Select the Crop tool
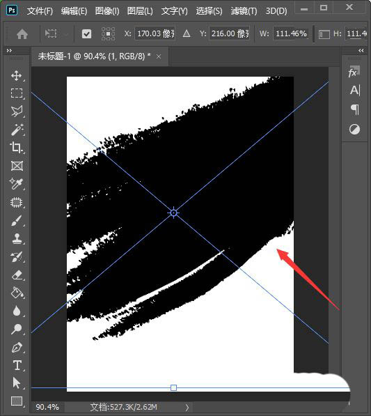Screen dimensions: 371x416 17,148
